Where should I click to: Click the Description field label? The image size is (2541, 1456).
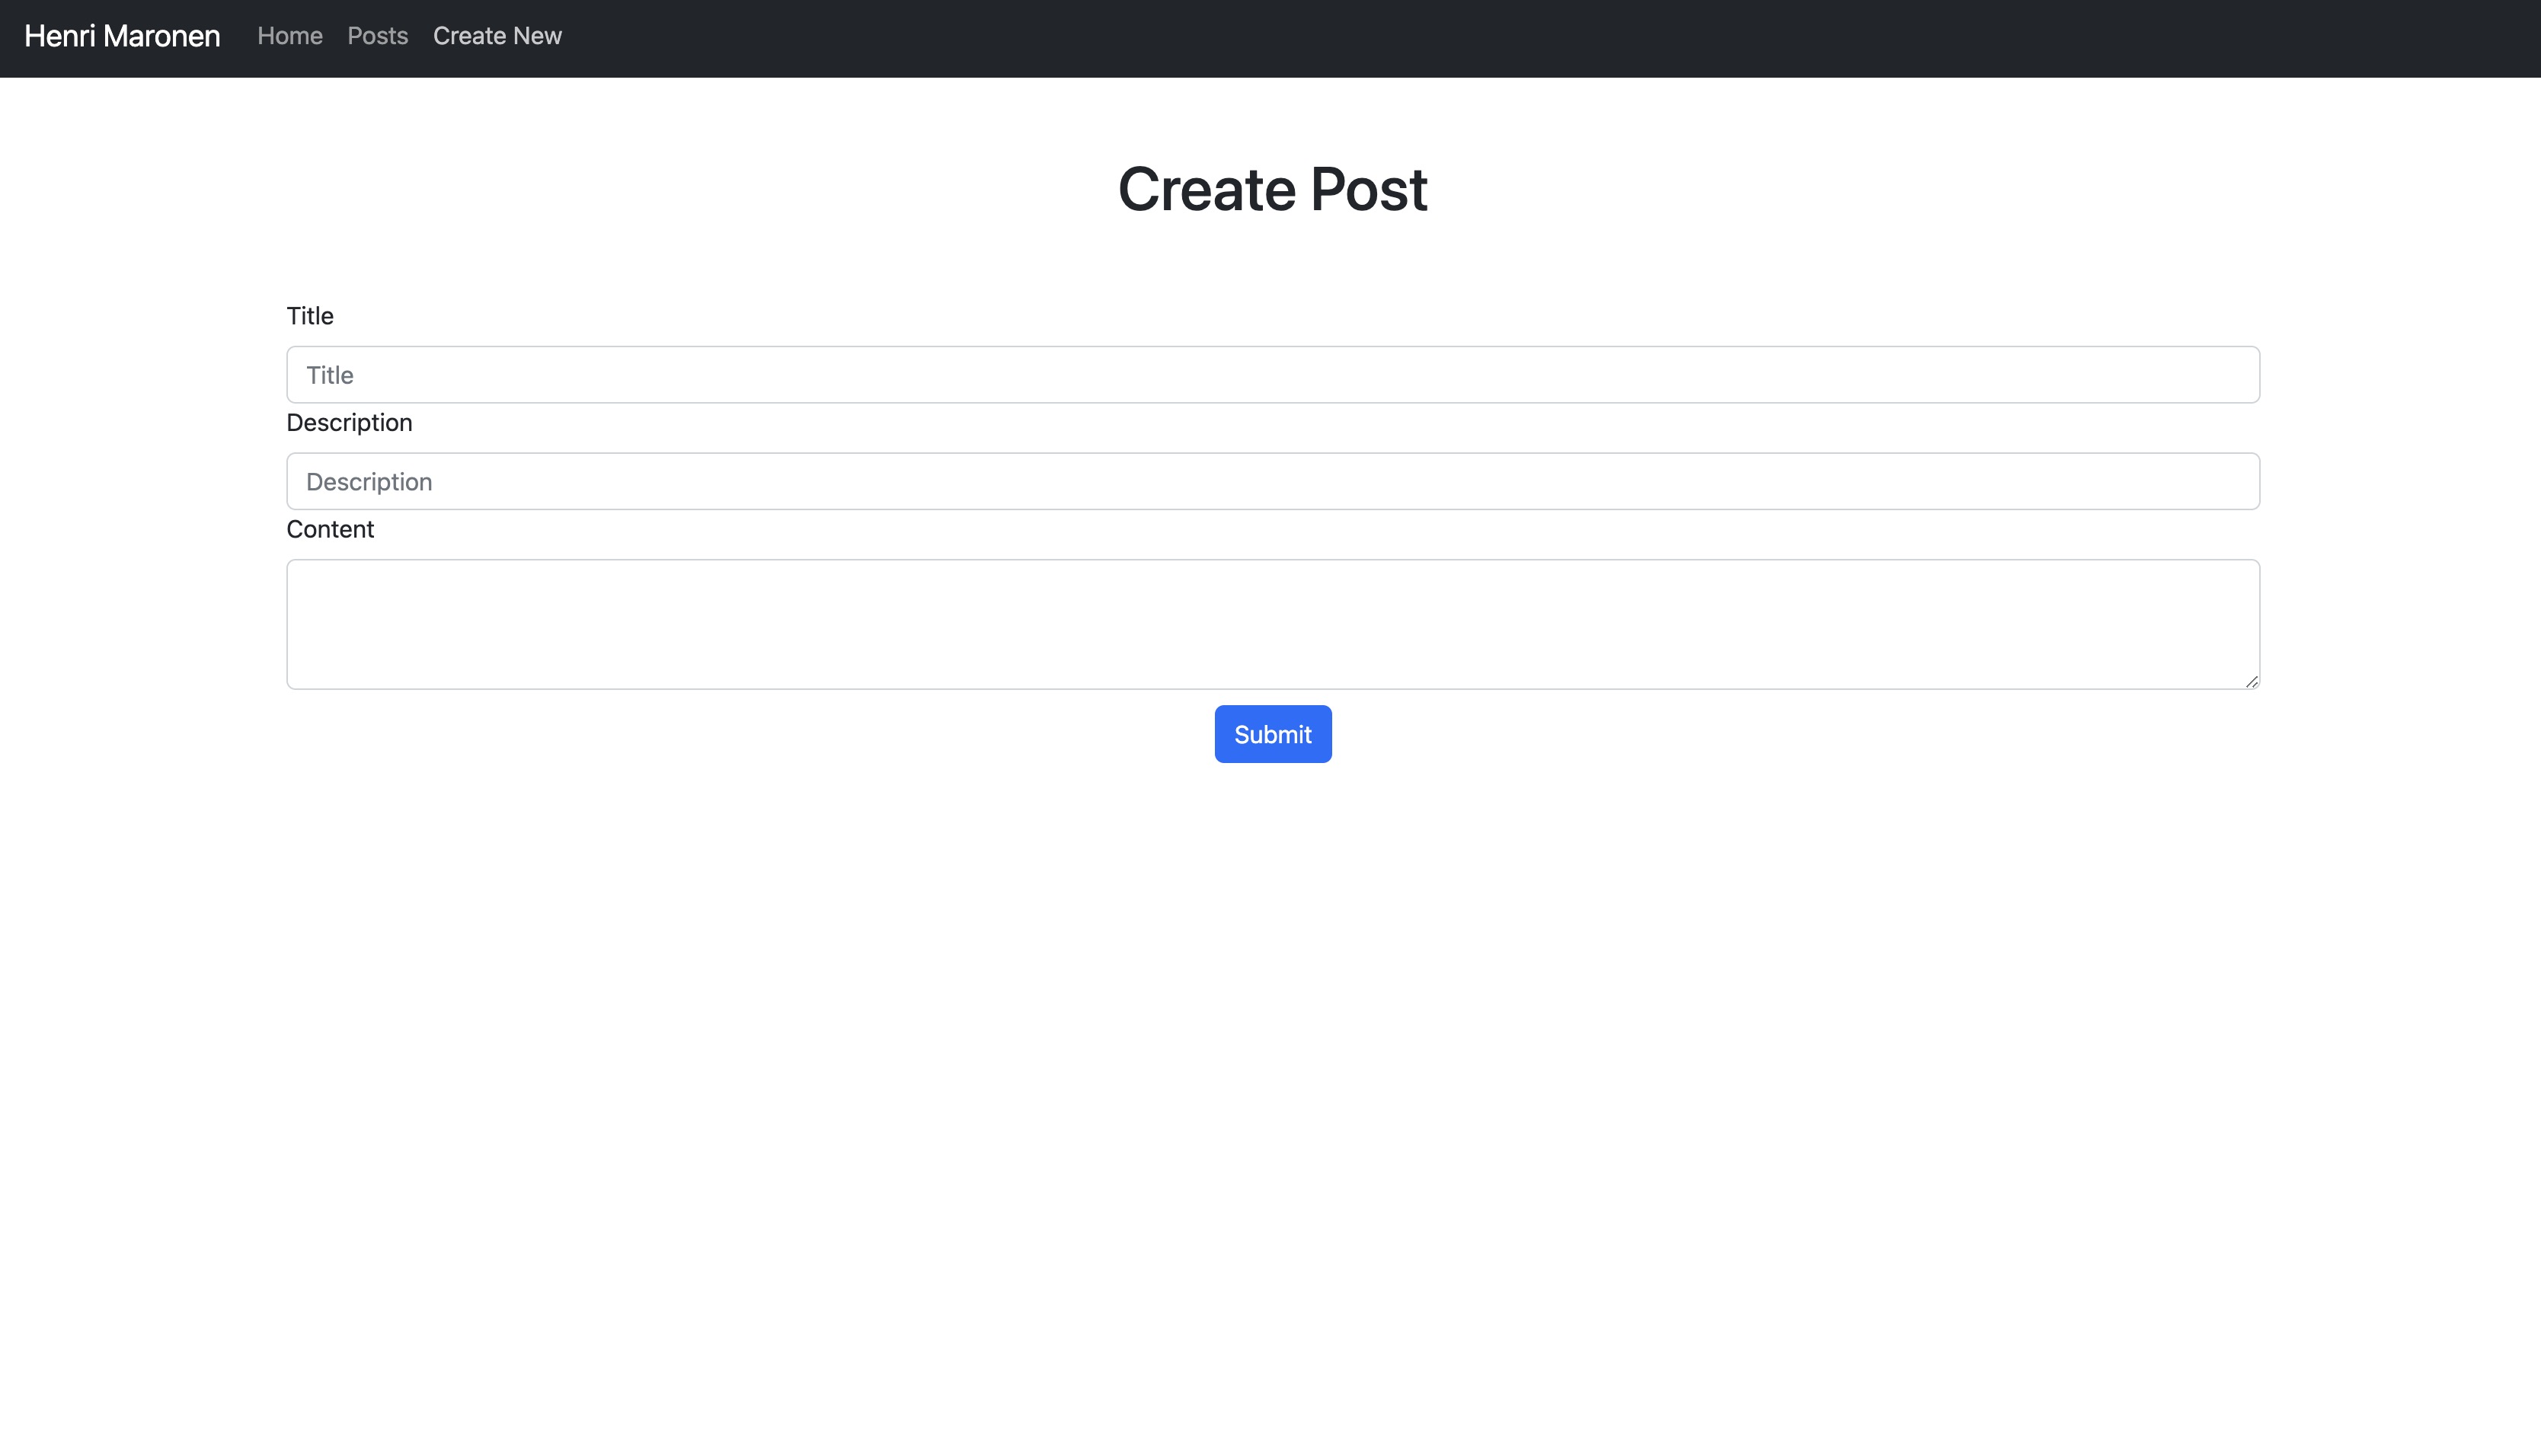coord(349,423)
